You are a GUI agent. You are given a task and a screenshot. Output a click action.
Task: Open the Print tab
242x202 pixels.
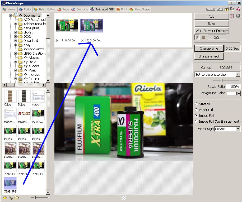(x=122, y=9)
